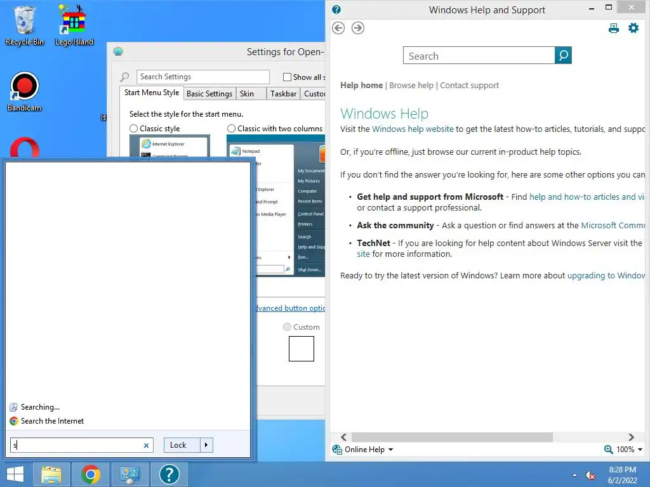650x487 pixels.
Task: Open File Explorer from the taskbar
Action: tap(51, 474)
